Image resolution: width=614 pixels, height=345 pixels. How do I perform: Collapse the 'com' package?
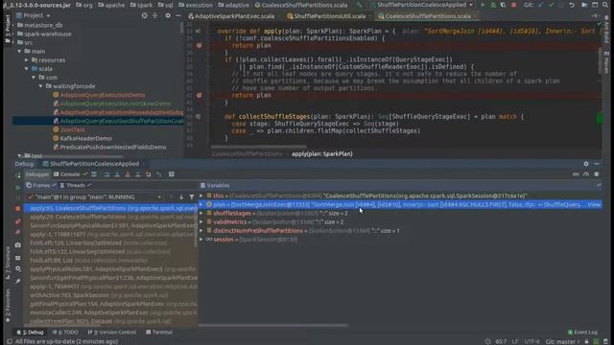pos(34,78)
